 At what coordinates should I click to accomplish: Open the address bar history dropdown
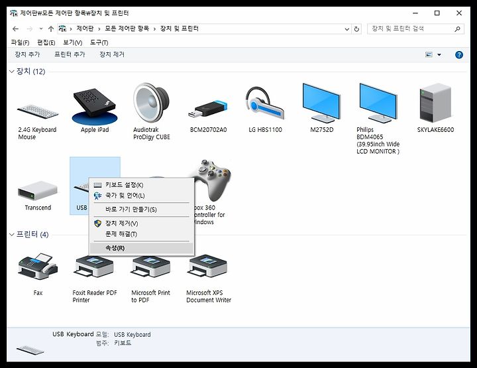(346, 29)
